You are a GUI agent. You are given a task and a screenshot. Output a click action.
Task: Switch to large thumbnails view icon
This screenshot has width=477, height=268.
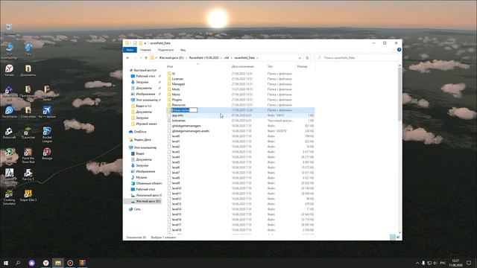tap(398, 237)
